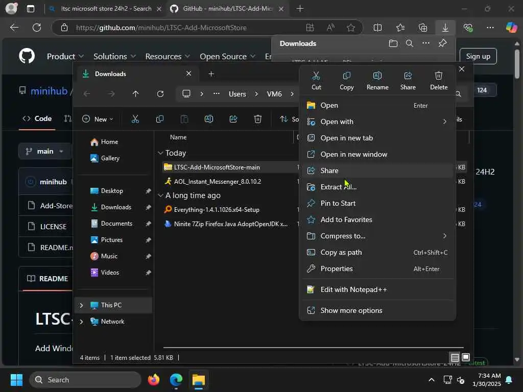Viewport: 523px width, 392px height.
Task: Select Open in new window
Action: tap(377, 154)
